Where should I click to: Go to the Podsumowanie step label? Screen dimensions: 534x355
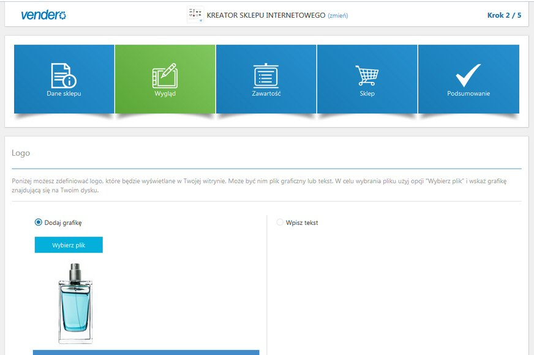point(468,93)
